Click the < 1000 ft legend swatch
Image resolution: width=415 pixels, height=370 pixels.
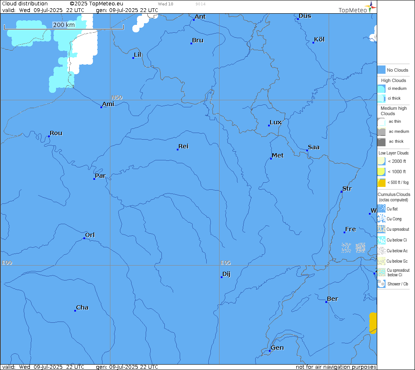(x=381, y=172)
